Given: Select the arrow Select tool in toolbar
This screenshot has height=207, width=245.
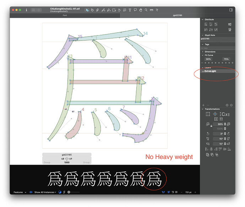Looking at the screenshot, I should (x=87, y=10).
